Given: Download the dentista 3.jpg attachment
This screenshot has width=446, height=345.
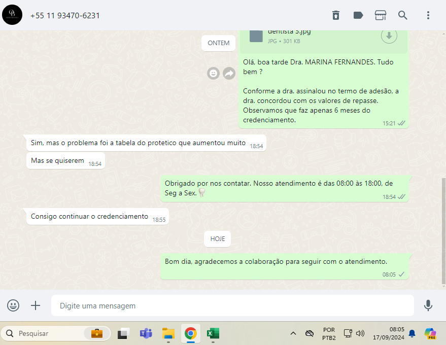Looking at the screenshot, I should click(389, 36).
